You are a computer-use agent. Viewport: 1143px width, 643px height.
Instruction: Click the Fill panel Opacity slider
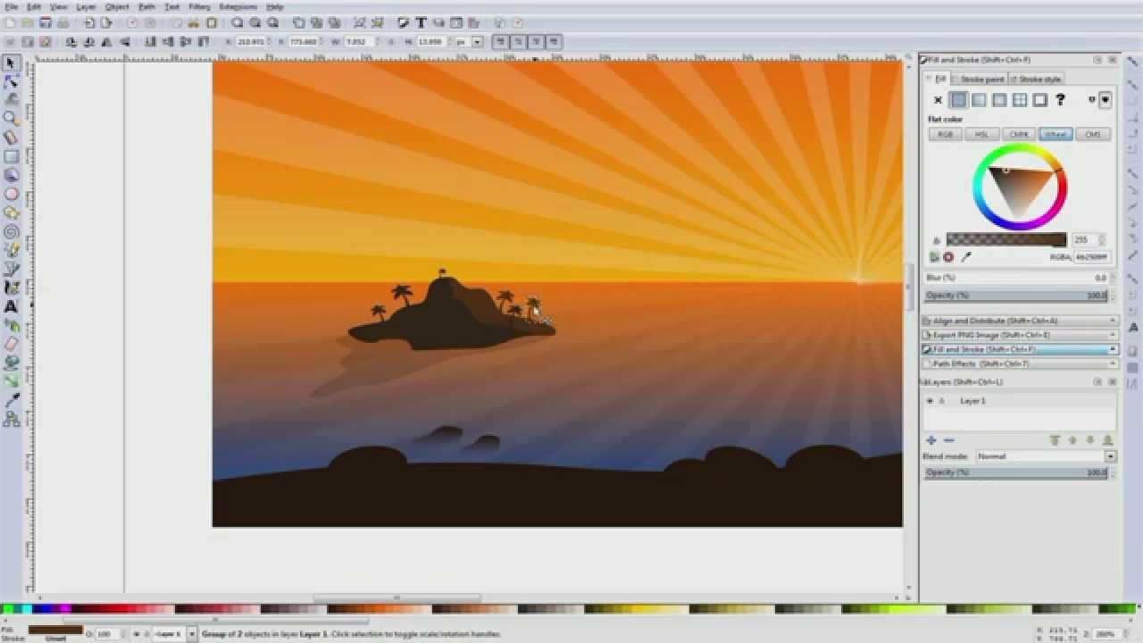pyautogui.click(x=1016, y=296)
